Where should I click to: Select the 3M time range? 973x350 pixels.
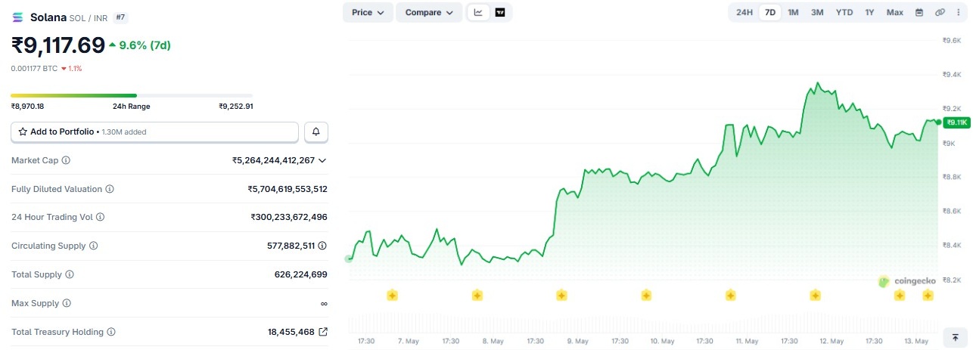817,12
